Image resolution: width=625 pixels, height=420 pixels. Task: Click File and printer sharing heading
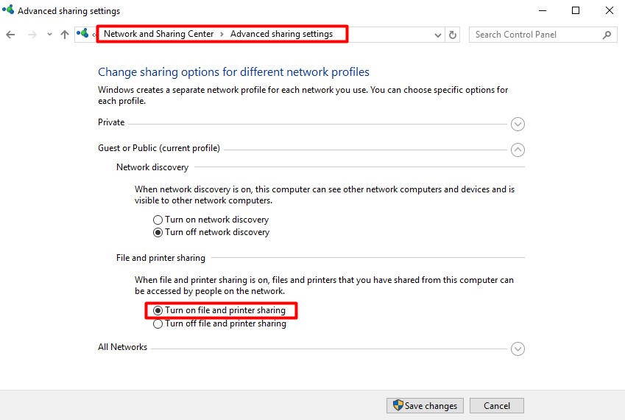coord(160,258)
